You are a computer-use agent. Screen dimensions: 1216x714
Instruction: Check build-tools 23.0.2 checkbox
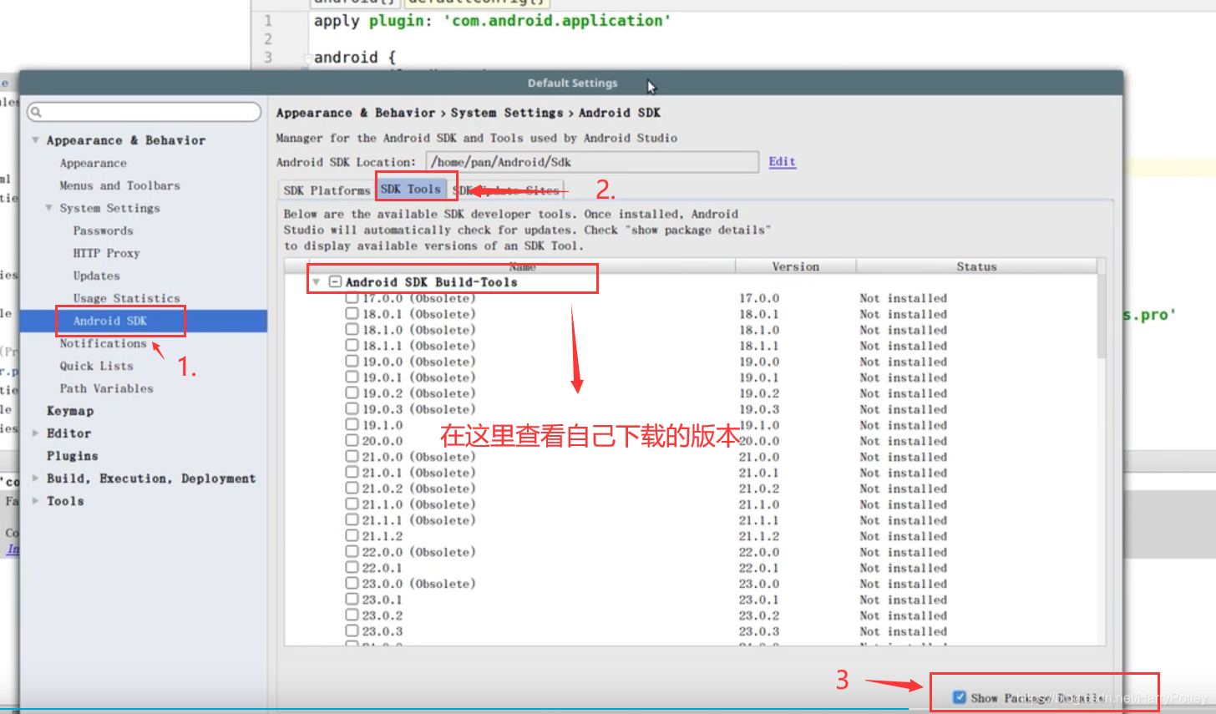pyautogui.click(x=352, y=615)
